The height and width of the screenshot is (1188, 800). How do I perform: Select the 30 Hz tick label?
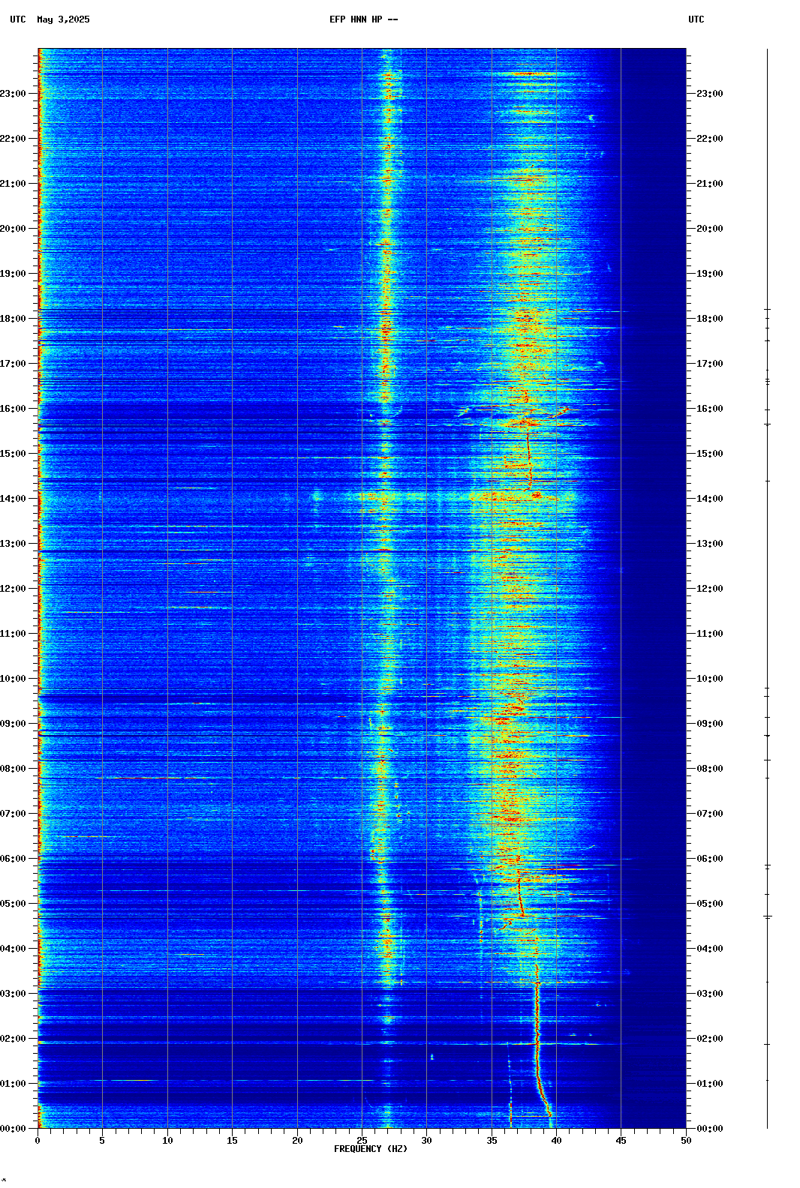[426, 1141]
